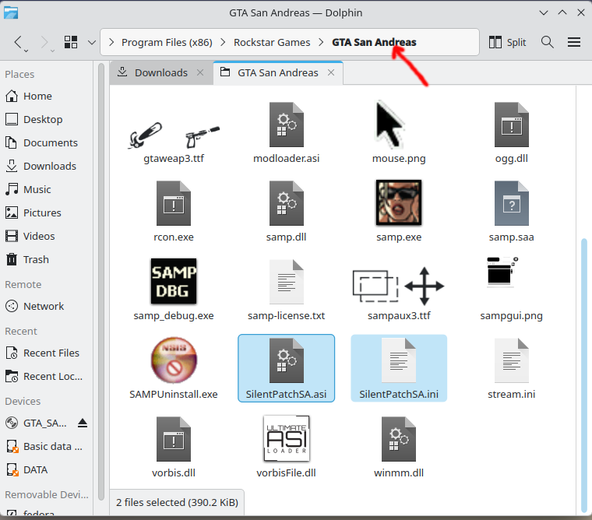The image size is (592, 520).
Task: Open Recent Files
Action: [x=47, y=353]
